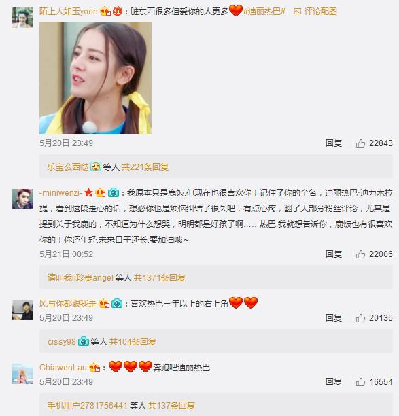Image resolution: width=399 pixels, height=416 pixels.
Task: Open the #迪丽热巴# hashtag topic
Action: click(264, 12)
